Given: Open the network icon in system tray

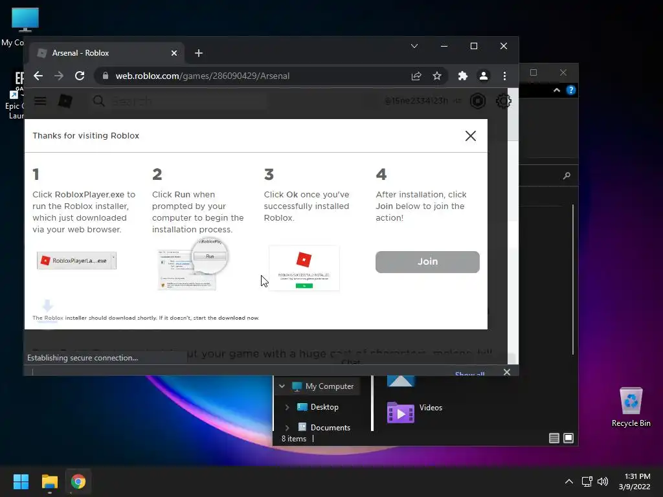Looking at the screenshot, I should pos(587,481).
